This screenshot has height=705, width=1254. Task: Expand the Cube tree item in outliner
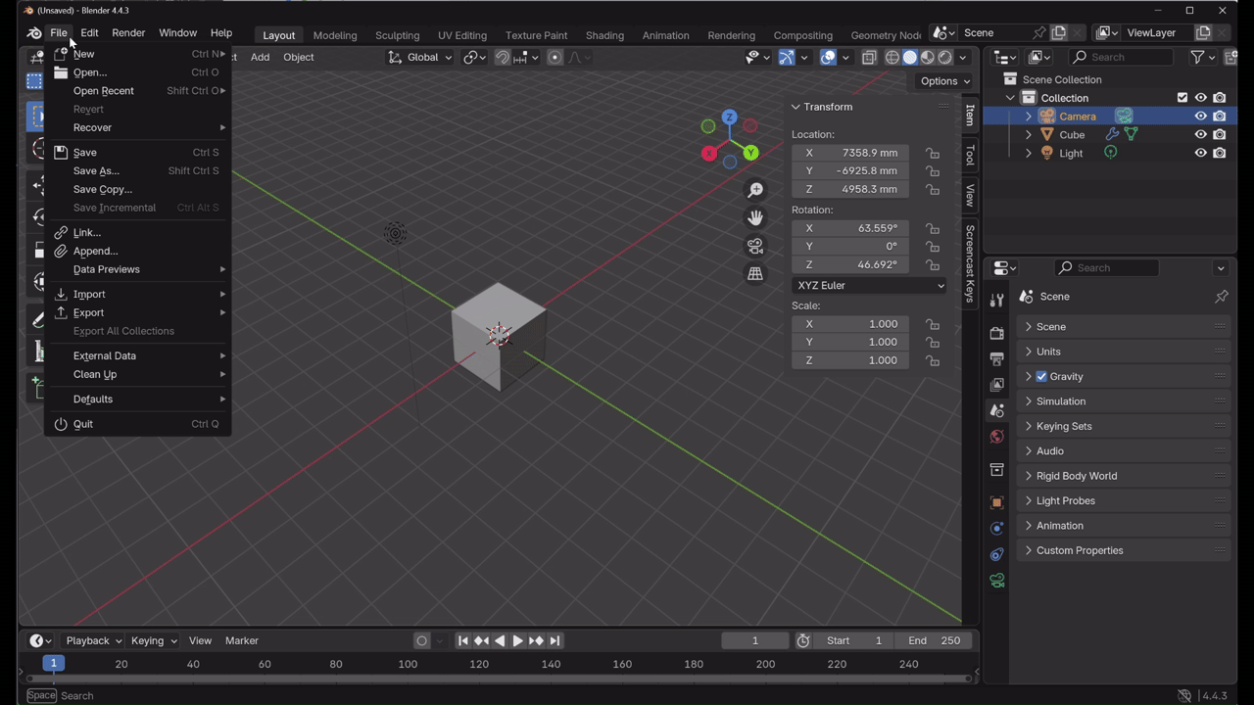[1029, 135]
